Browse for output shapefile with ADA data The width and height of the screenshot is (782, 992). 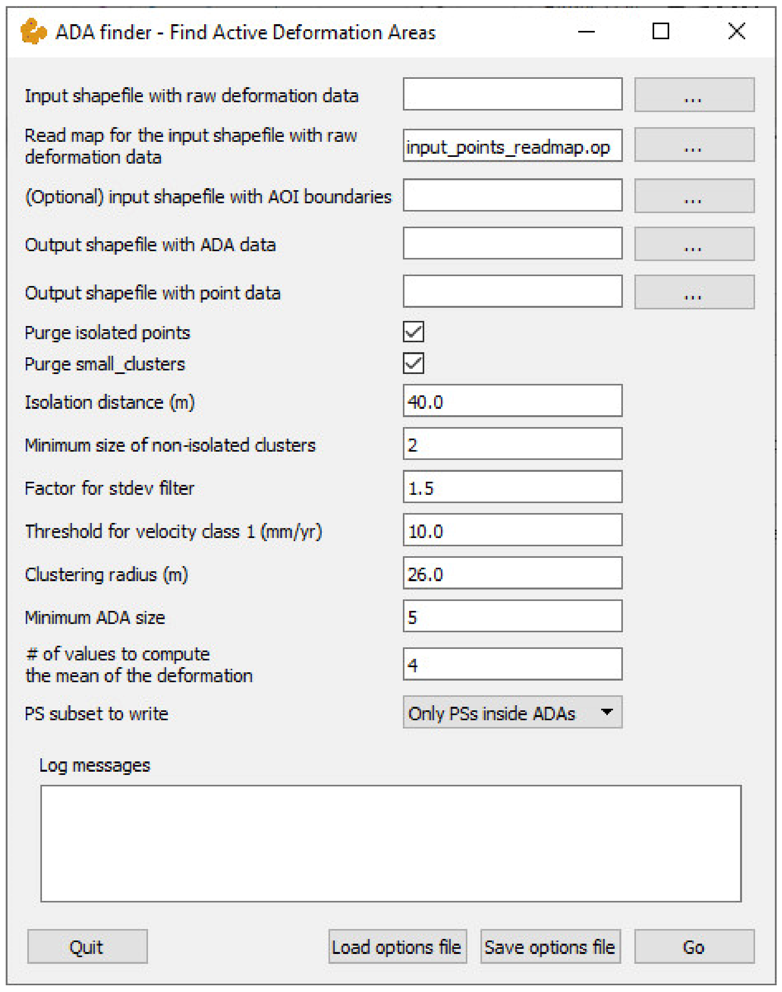click(x=694, y=244)
